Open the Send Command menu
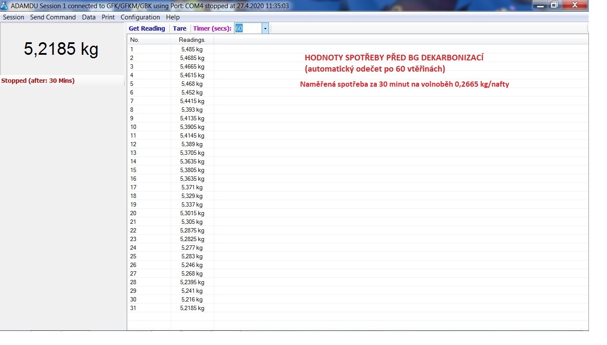The width and height of the screenshot is (607, 345). point(53,17)
